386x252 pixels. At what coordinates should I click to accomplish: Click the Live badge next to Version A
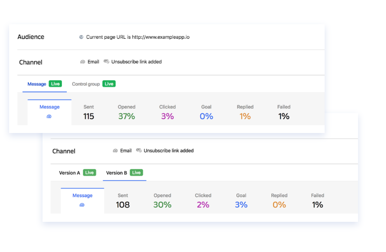(x=89, y=173)
